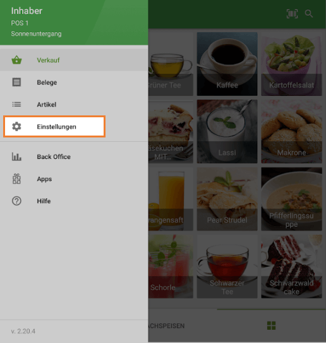The width and height of the screenshot is (326, 343).
Task: Open the Apps menu entry
Action: (x=74, y=178)
